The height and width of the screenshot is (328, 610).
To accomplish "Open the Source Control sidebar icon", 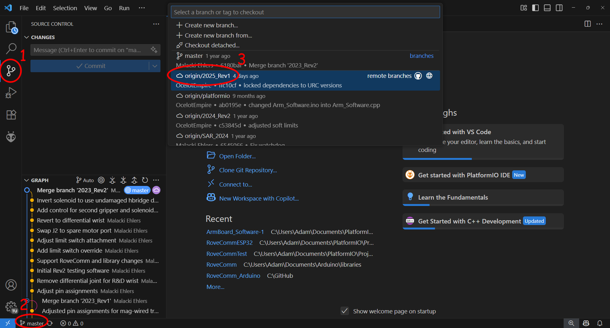I will point(11,71).
